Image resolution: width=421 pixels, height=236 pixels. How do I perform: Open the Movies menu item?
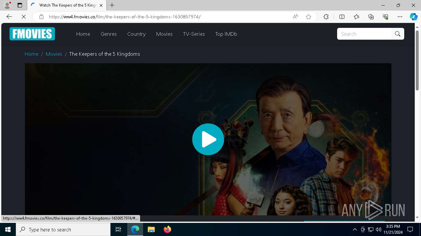[x=164, y=34]
